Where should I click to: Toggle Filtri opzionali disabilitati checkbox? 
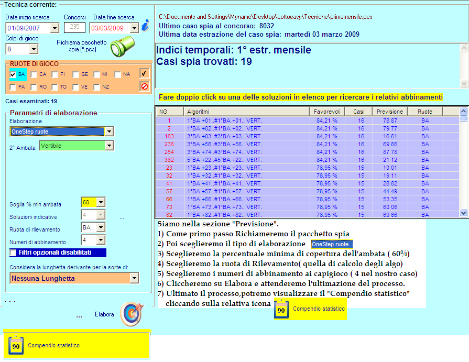pos(13,253)
